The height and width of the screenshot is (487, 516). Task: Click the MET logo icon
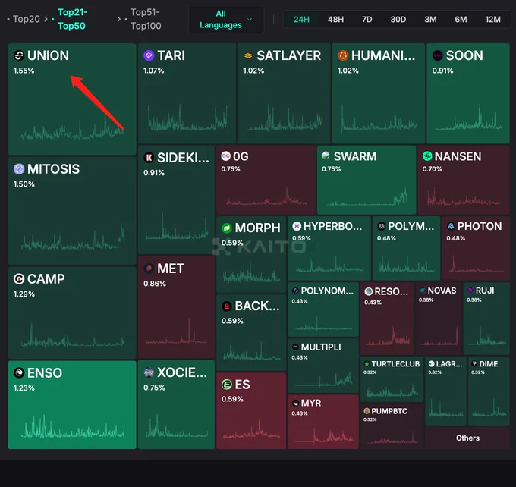(149, 269)
